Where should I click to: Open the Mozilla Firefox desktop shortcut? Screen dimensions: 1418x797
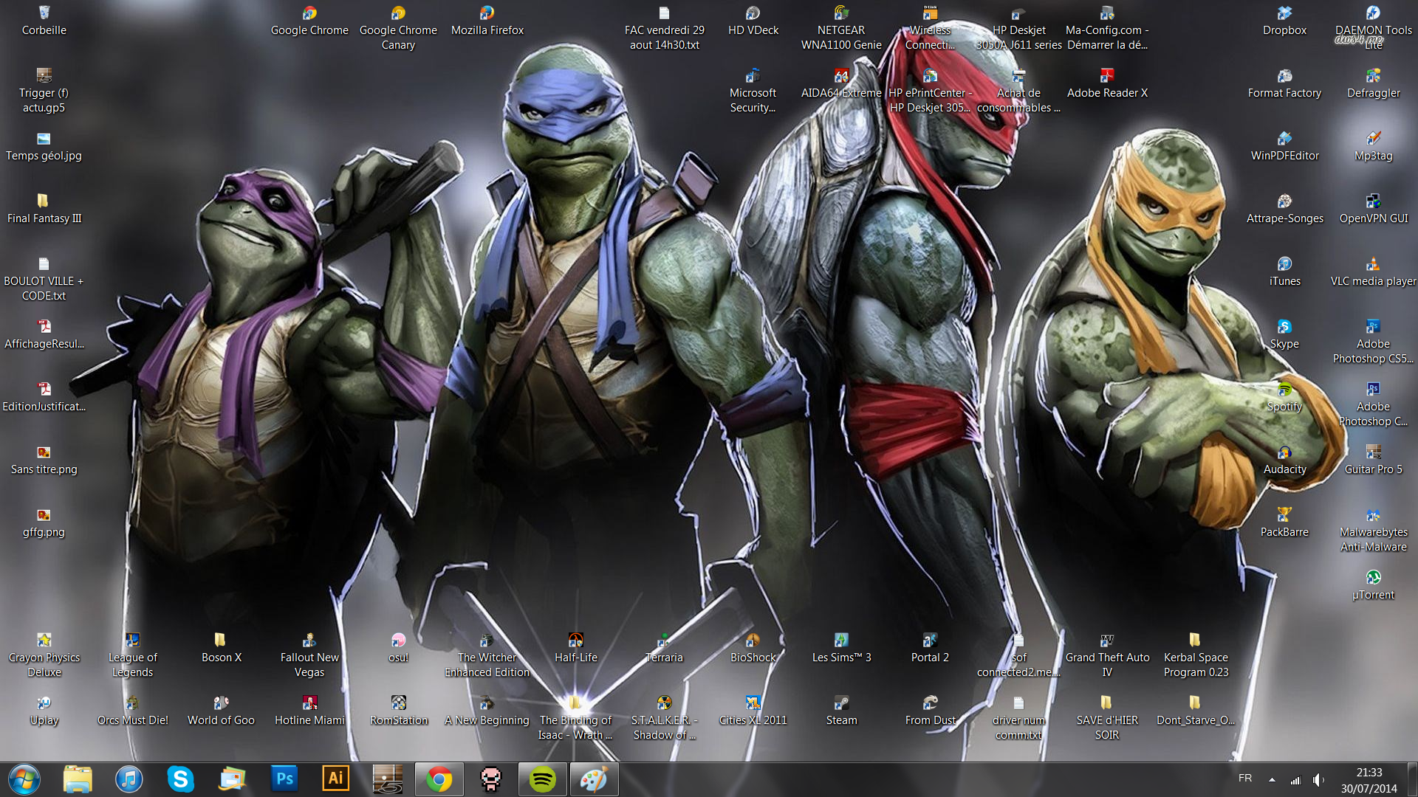coord(487,21)
